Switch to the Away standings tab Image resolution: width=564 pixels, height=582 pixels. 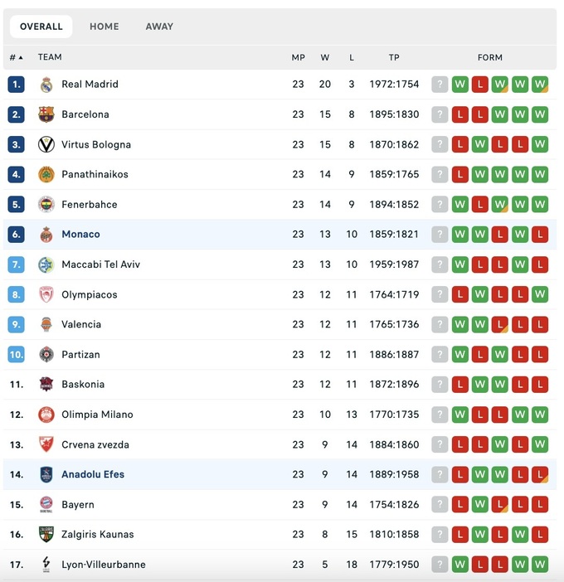[x=159, y=27]
